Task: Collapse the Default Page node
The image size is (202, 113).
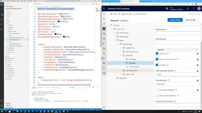Action: (x=118, y=44)
